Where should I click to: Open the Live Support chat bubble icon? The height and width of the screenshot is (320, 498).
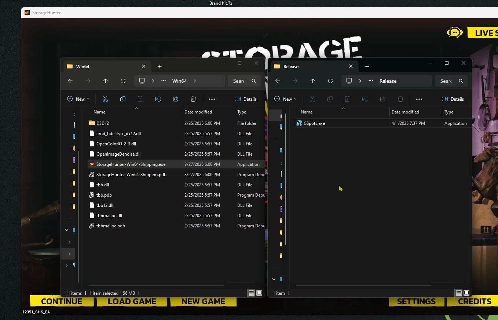[x=455, y=33]
